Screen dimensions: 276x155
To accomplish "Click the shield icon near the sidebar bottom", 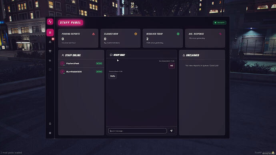I will [50, 124].
